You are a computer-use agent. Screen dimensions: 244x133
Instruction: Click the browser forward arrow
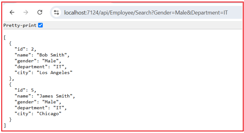coord(26,12)
